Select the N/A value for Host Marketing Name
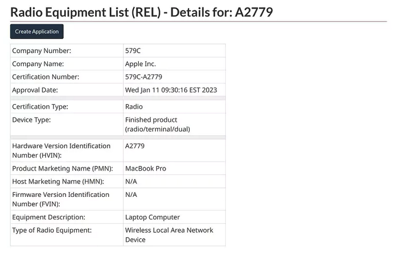402x257 pixels. point(131,181)
